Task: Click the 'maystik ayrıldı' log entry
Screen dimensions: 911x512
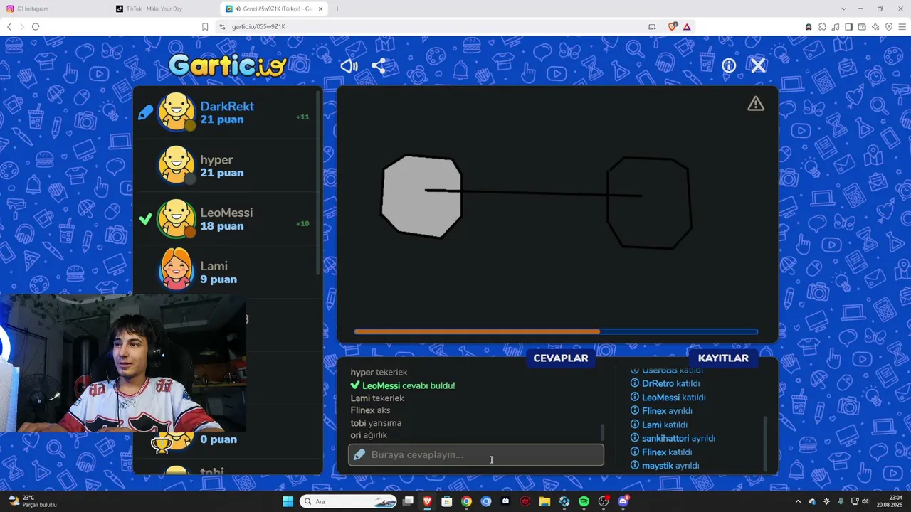Action: point(665,466)
